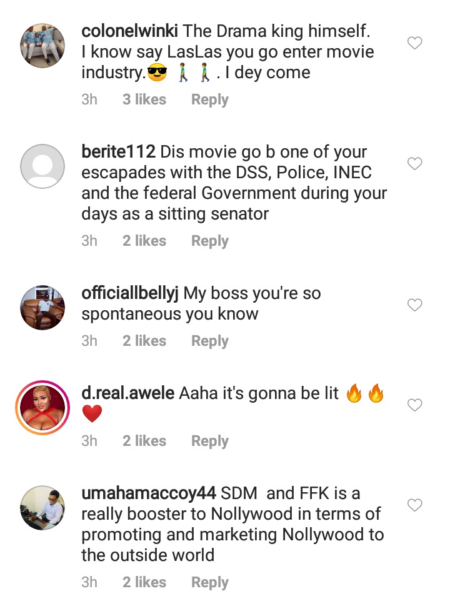Reply to colonelwinki's comment
Image resolution: width=450 pixels, height=601 pixels.
click(x=209, y=99)
